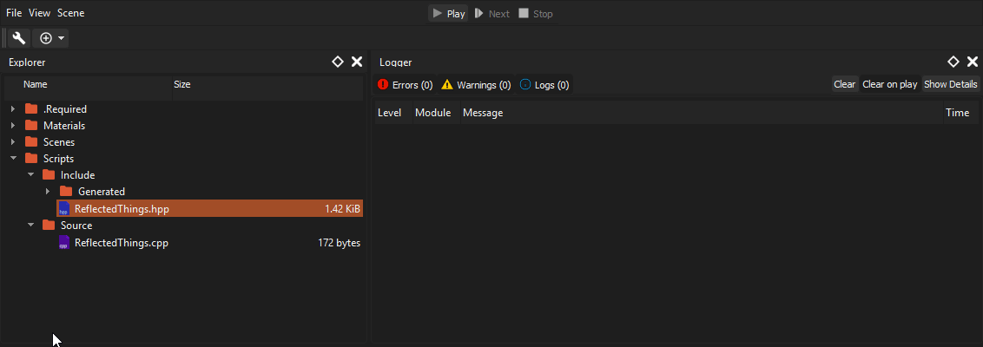Image resolution: width=983 pixels, height=347 pixels.
Task: Select the Materials folder label
Action: (64, 126)
